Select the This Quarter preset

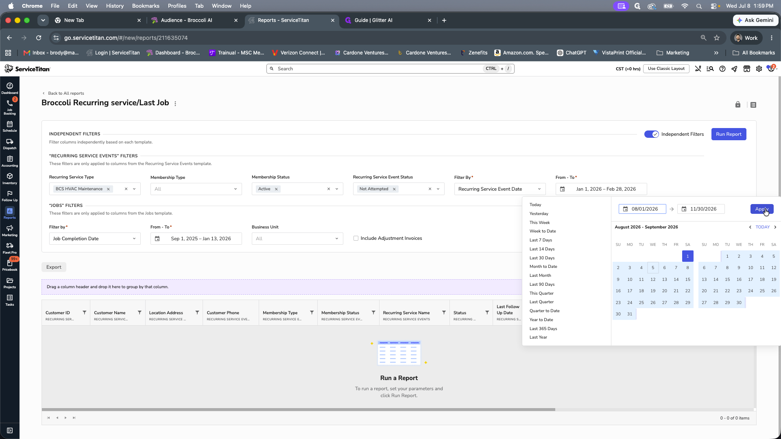click(541, 293)
